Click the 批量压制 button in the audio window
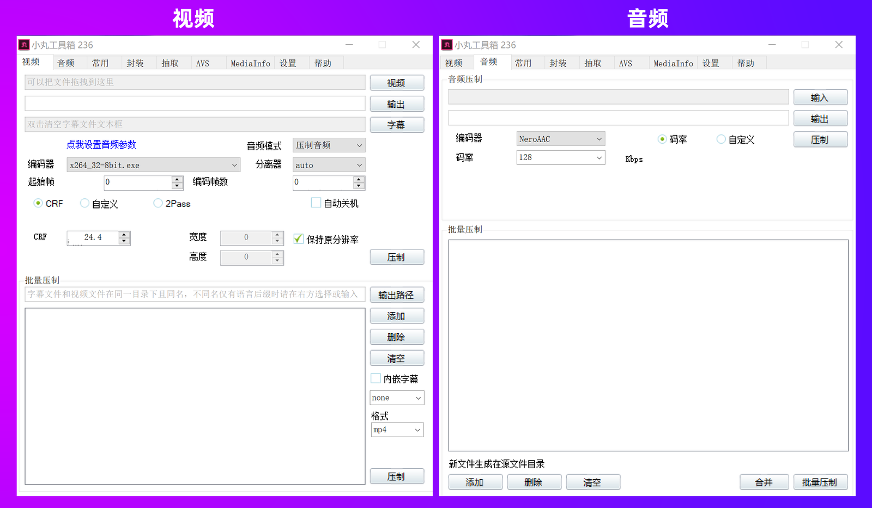Screen dimensions: 872x508 pyautogui.click(x=820, y=481)
